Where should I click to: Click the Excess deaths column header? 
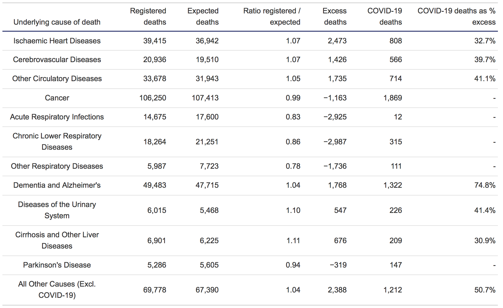335,16
